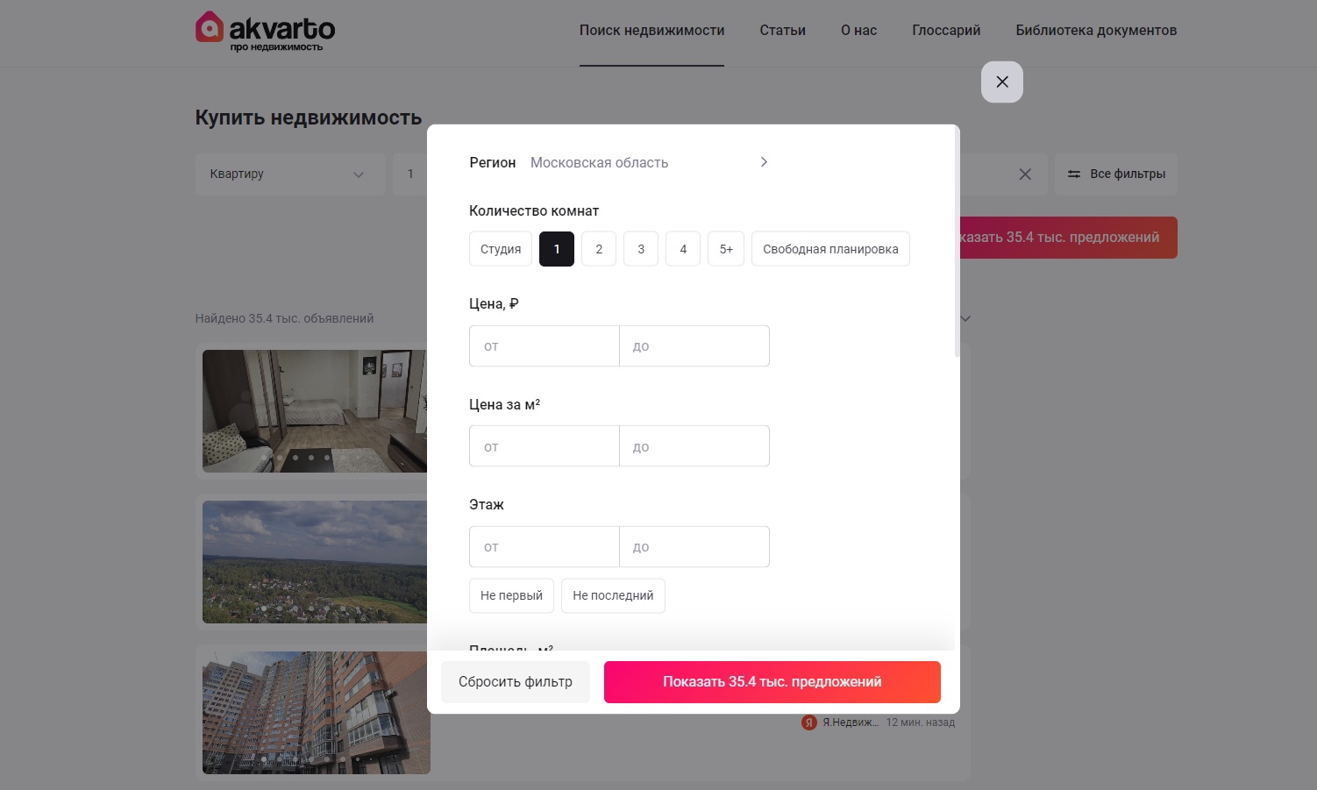
Task: Focus the Этаж 'до' field
Action: (694, 547)
